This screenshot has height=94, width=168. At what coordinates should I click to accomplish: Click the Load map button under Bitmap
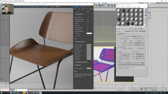click(129, 63)
